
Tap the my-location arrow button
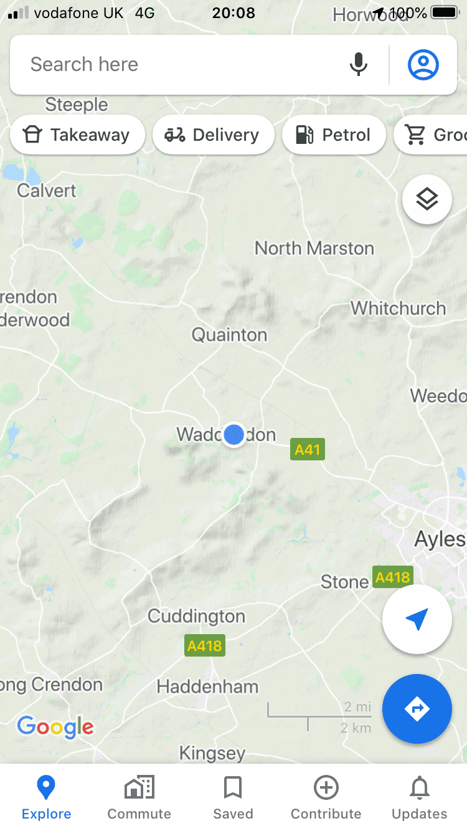click(x=417, y=619)
